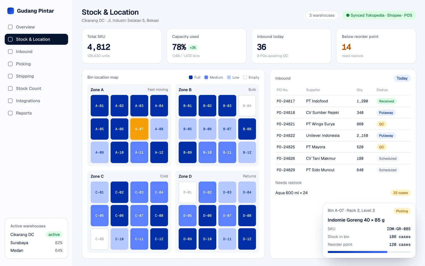Select the Surabaya warehouse row

(x=36, y=243)
